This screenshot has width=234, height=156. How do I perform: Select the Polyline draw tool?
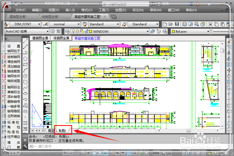point(25,53)
